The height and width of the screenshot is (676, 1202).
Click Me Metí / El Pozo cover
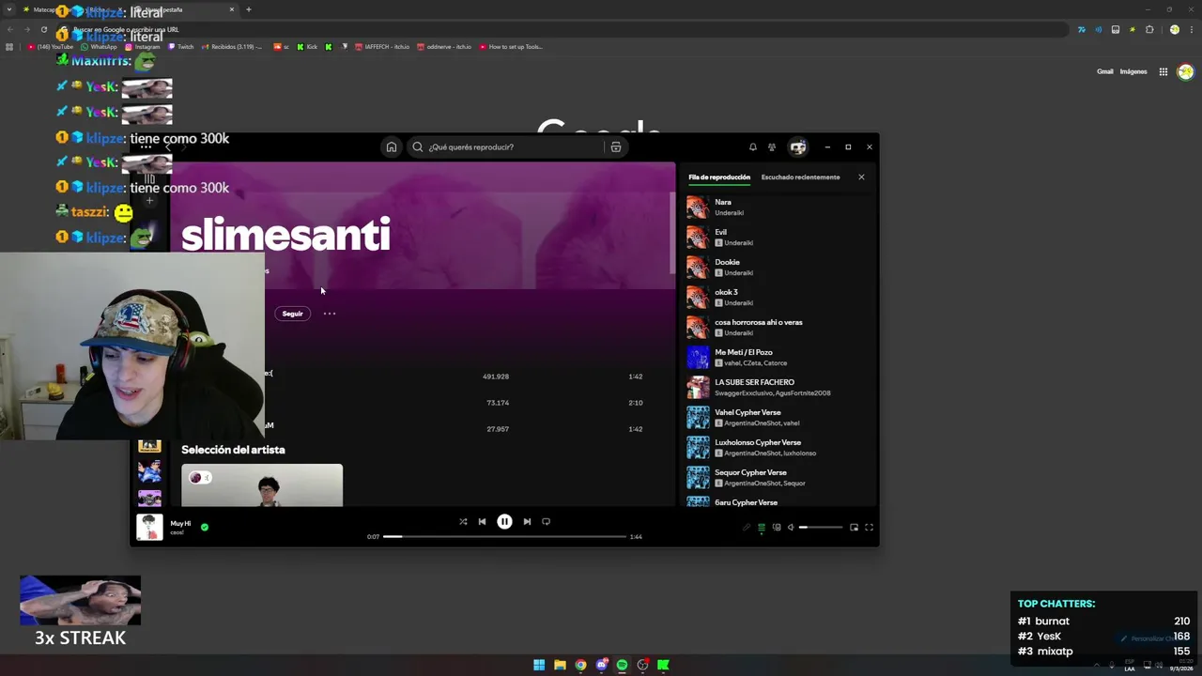[698, 358]
